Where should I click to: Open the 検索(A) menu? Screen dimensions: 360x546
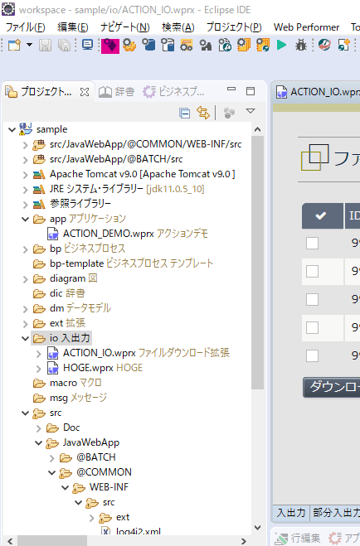[x=178, y=27]
